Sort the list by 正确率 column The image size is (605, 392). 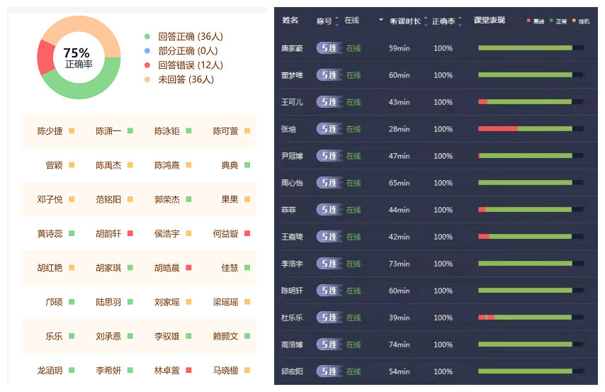446,21
